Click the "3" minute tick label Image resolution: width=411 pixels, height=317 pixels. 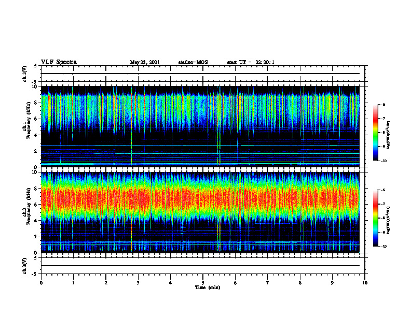coord(138,283)
